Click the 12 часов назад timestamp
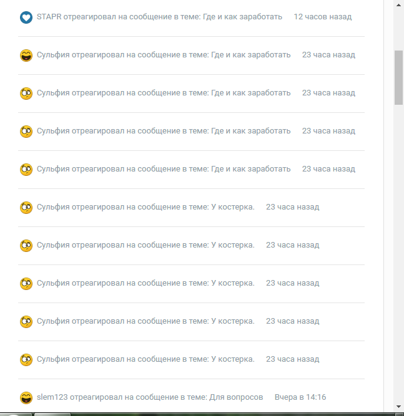The width and height of the screenshot is (404, 416). tap(322, 17)
